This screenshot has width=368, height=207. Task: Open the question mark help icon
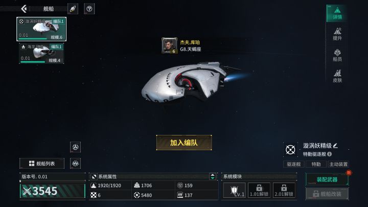(89, 9)
